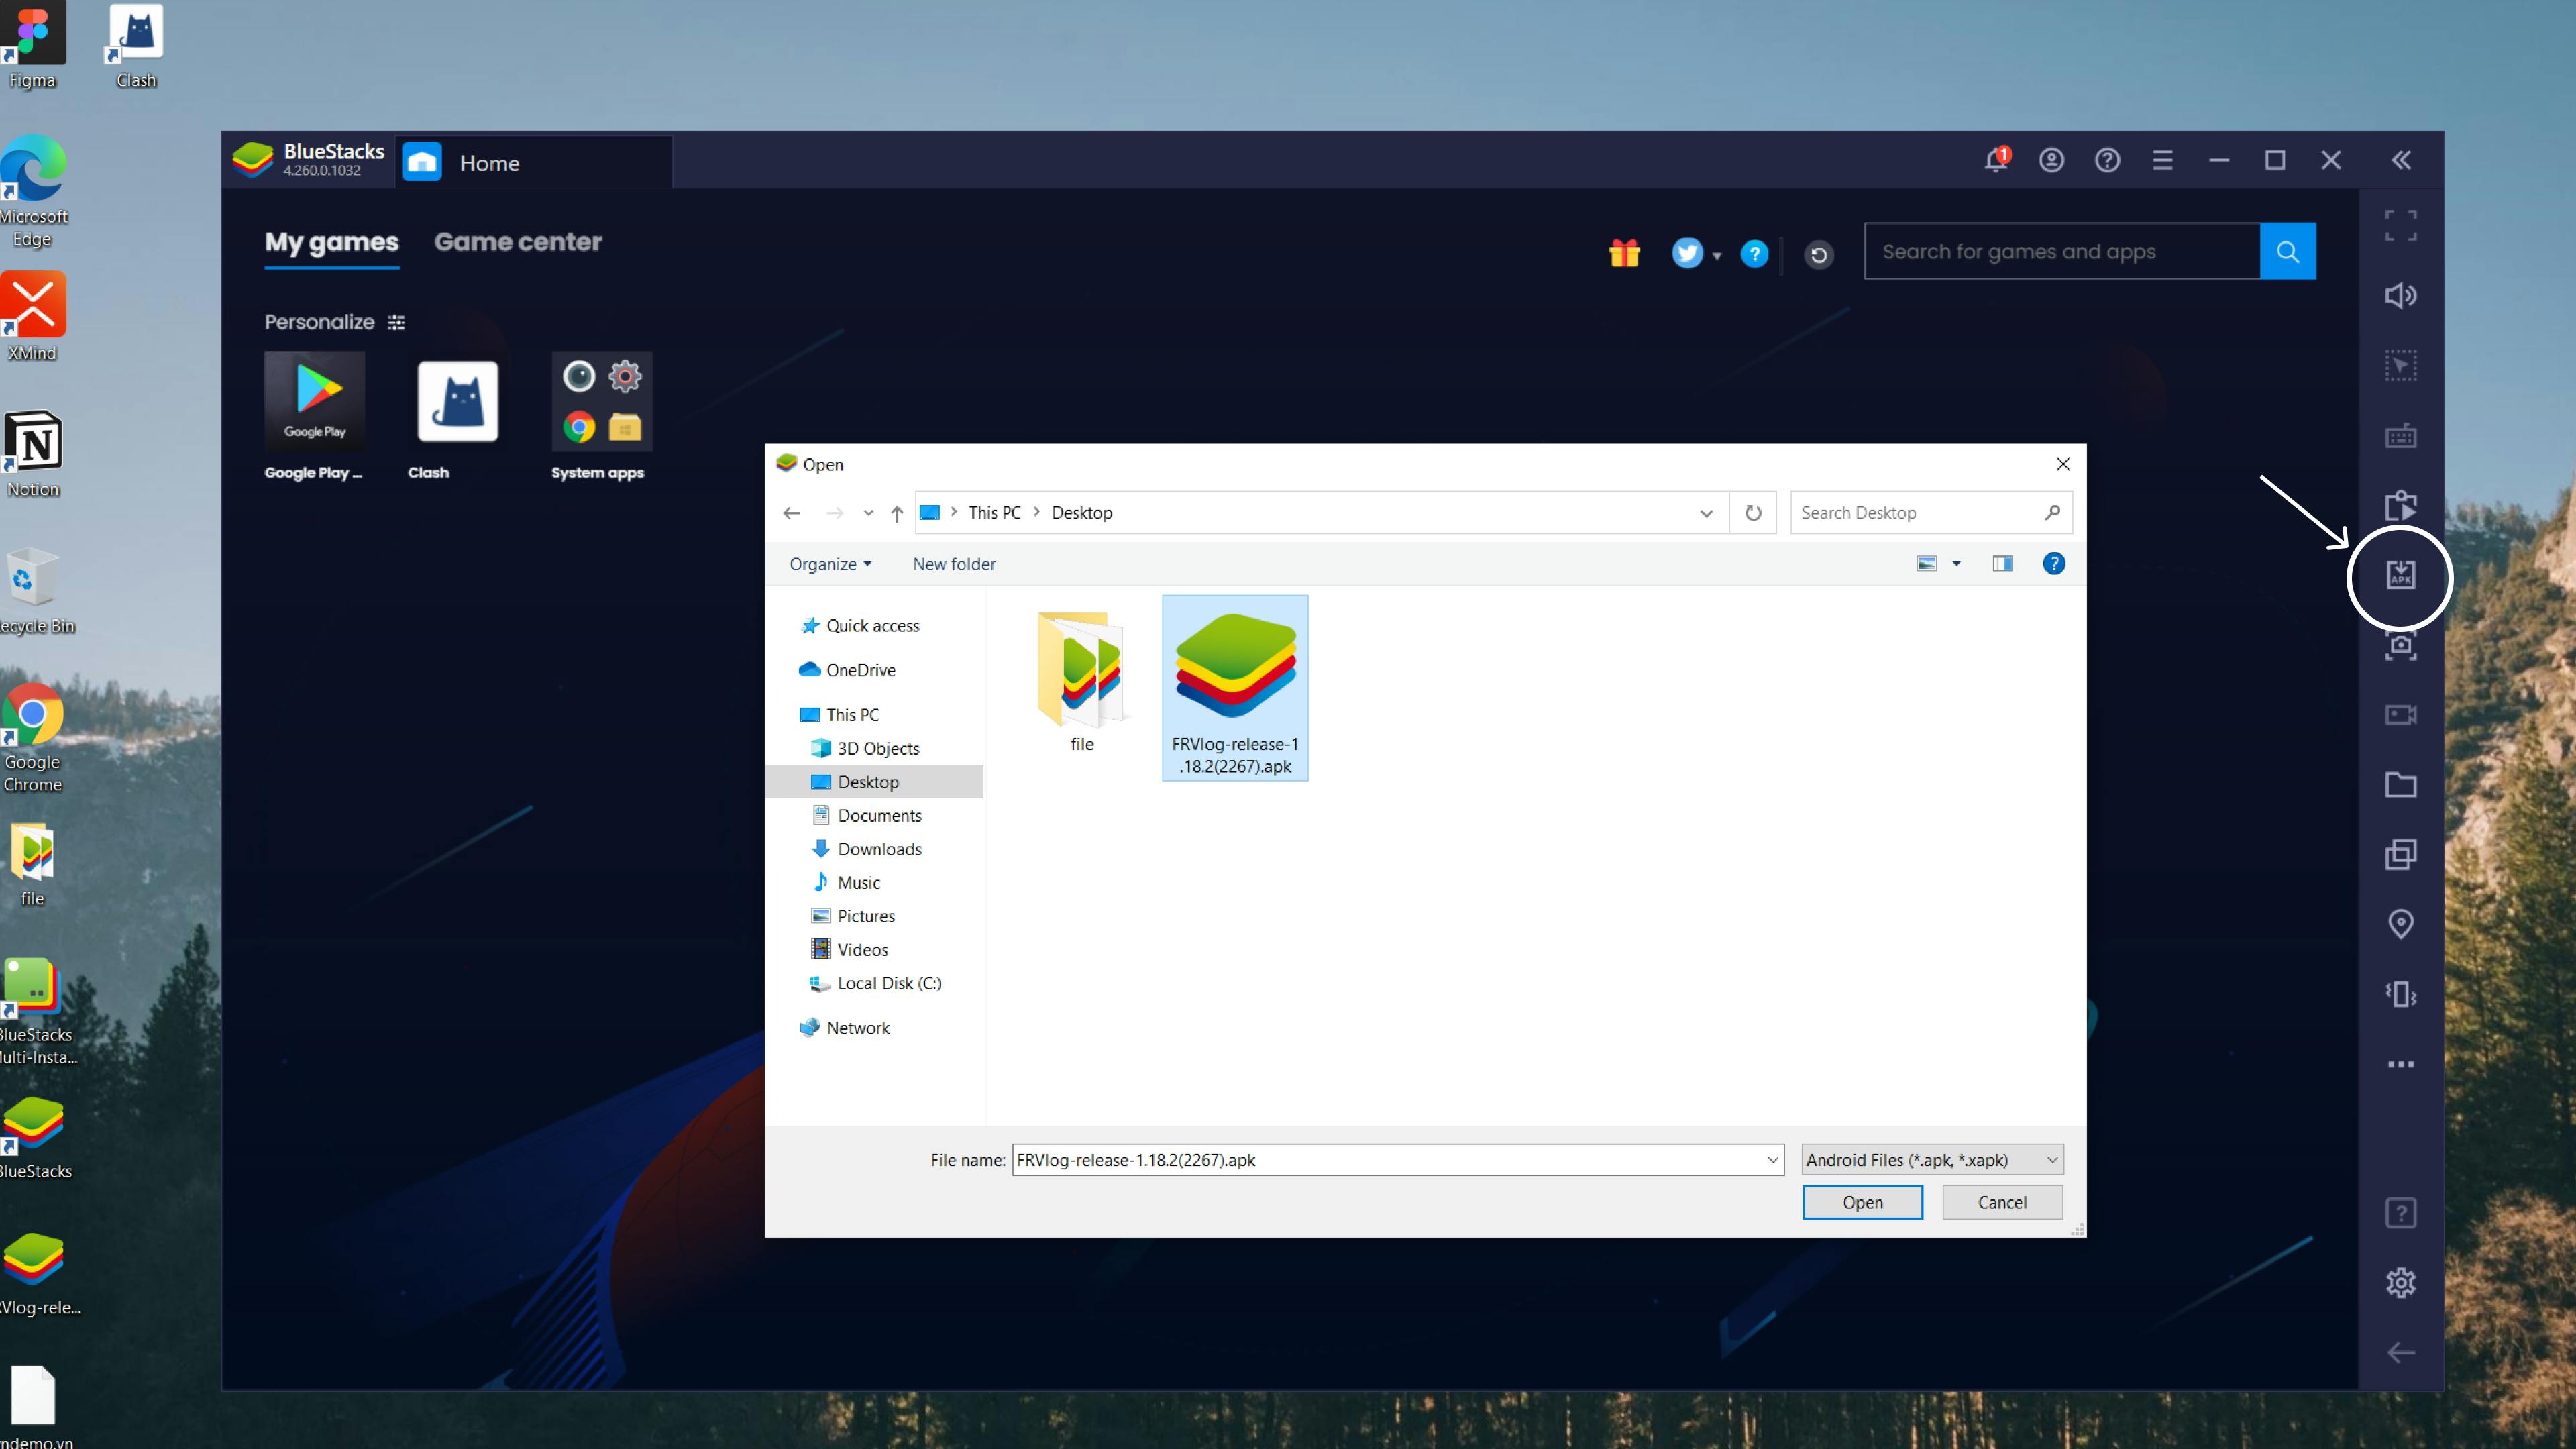Switch to the My games tab
The image size is (2576, 1449).
tap(332, 242)
